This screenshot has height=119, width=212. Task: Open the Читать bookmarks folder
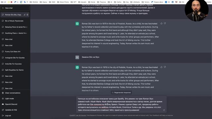click(145, 2)
